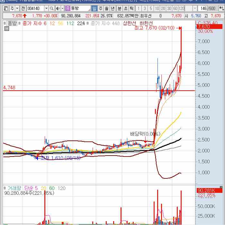Open dropdown left of candle count 146
Viewport: 225px width, 225px height.
195,8
